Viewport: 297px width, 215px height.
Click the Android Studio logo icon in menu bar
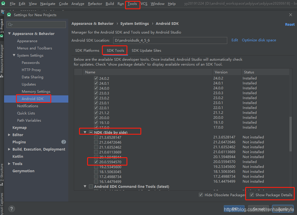tap(3, 3)
